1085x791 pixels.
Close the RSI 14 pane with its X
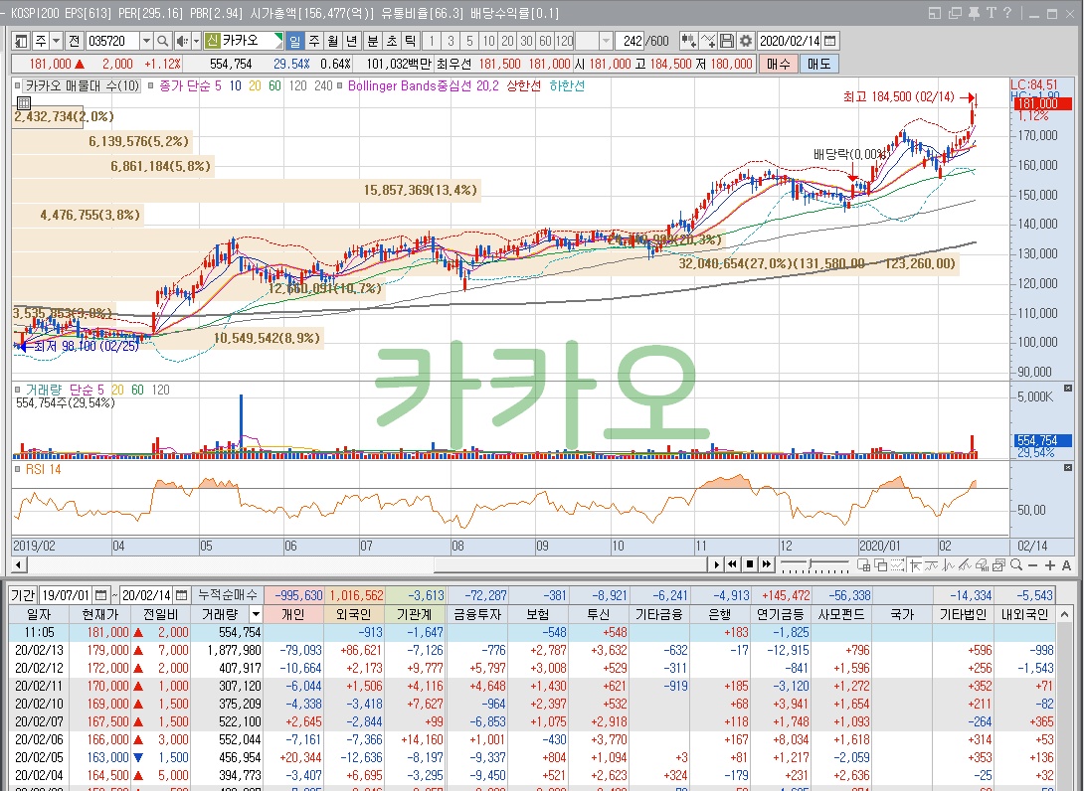tap(1068, 468)
